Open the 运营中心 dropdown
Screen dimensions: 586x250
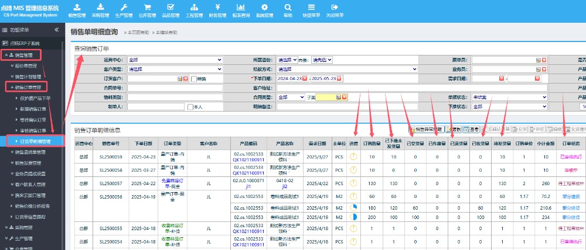(175, 60)
